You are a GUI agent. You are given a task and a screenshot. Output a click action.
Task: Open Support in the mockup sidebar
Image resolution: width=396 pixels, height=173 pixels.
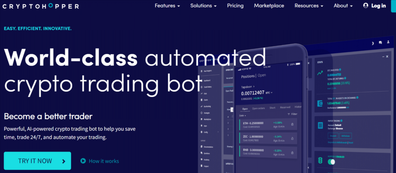pyautogui.click(x=206, y=166)
